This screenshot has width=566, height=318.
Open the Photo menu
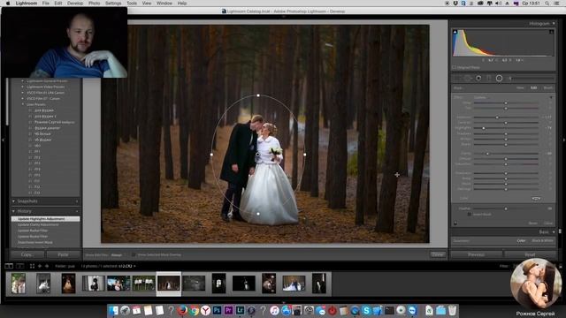point(95,4)
